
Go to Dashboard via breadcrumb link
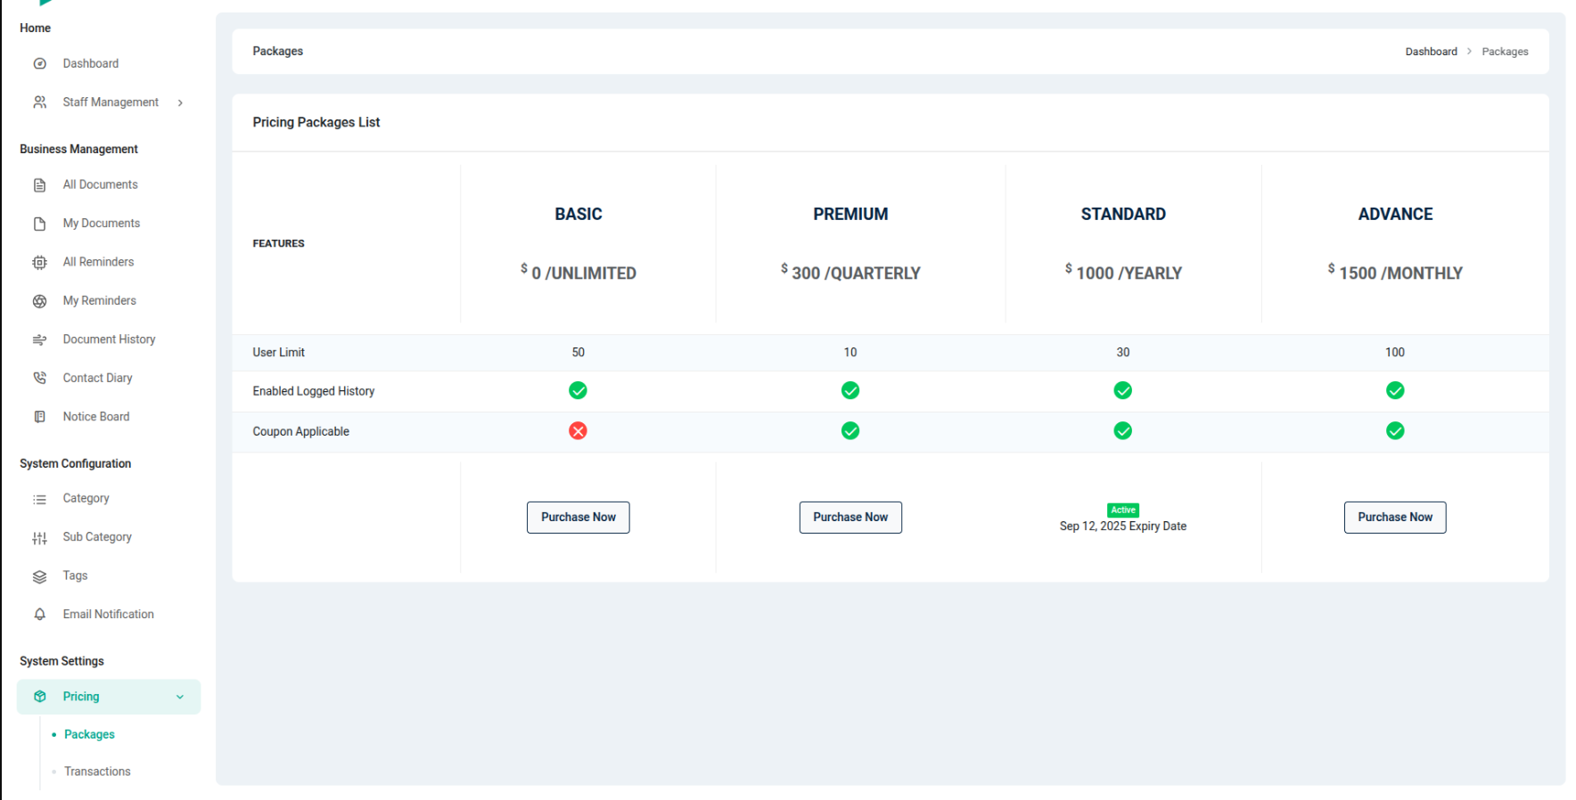click(1431, 52)
